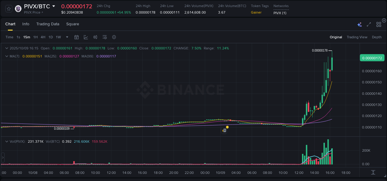
Task: Collapse the Vol(PIVX) volume indicator row
Action: [7, 141]
